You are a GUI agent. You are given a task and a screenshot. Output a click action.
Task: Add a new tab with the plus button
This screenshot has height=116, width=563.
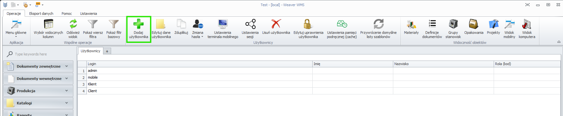(107, 51)
